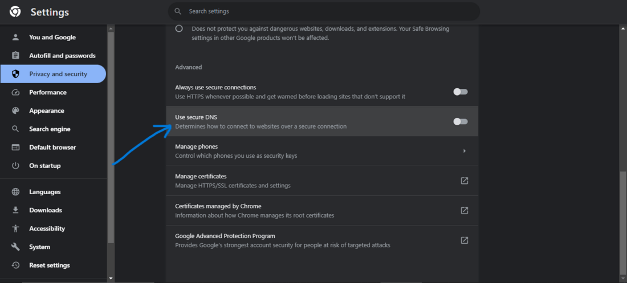This screenshot has height=283, width=627.
Task: Click the Chrome logo icon
Action: point(15,12)
